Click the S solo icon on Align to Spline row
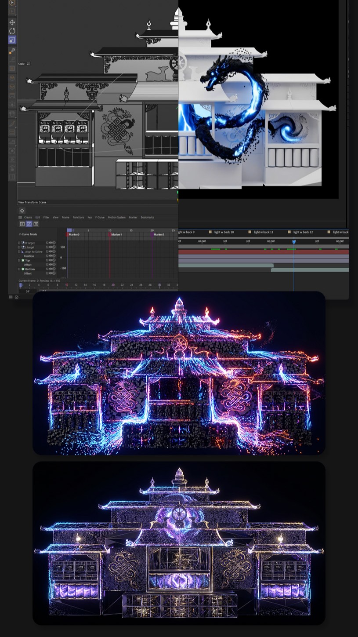 (54, 251)
